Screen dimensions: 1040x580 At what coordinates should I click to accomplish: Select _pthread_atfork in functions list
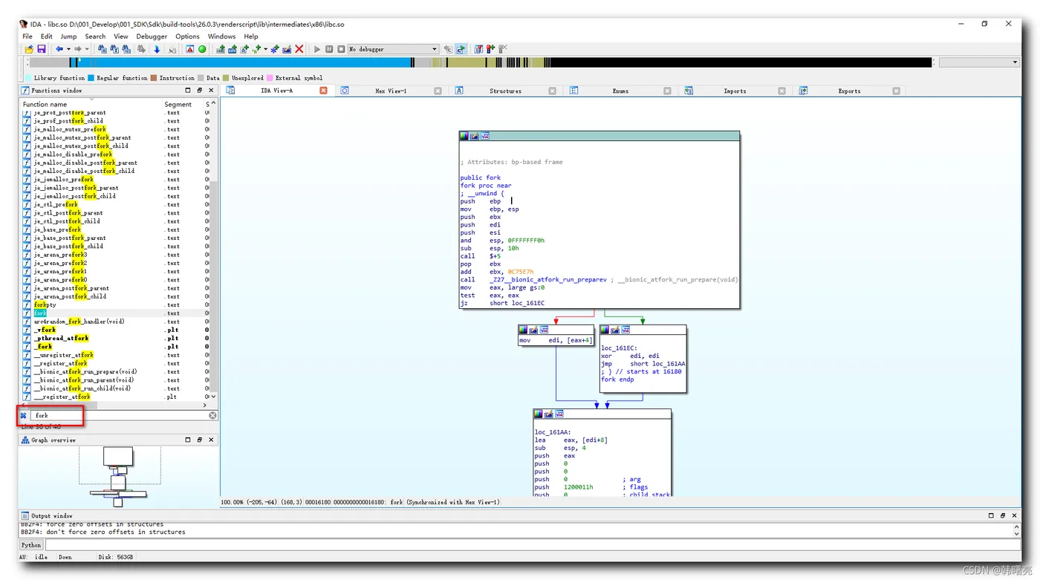click(x=61, y=338)
